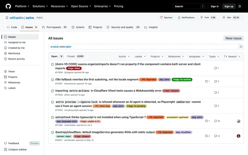
Task: Open the Assignees filter dropdown
Action: coord(196,57)
